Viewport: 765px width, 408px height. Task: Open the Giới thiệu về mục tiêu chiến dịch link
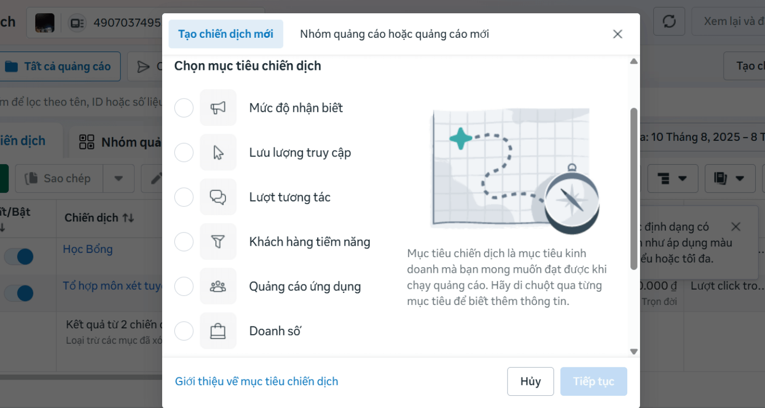click(x=257, y=381)
